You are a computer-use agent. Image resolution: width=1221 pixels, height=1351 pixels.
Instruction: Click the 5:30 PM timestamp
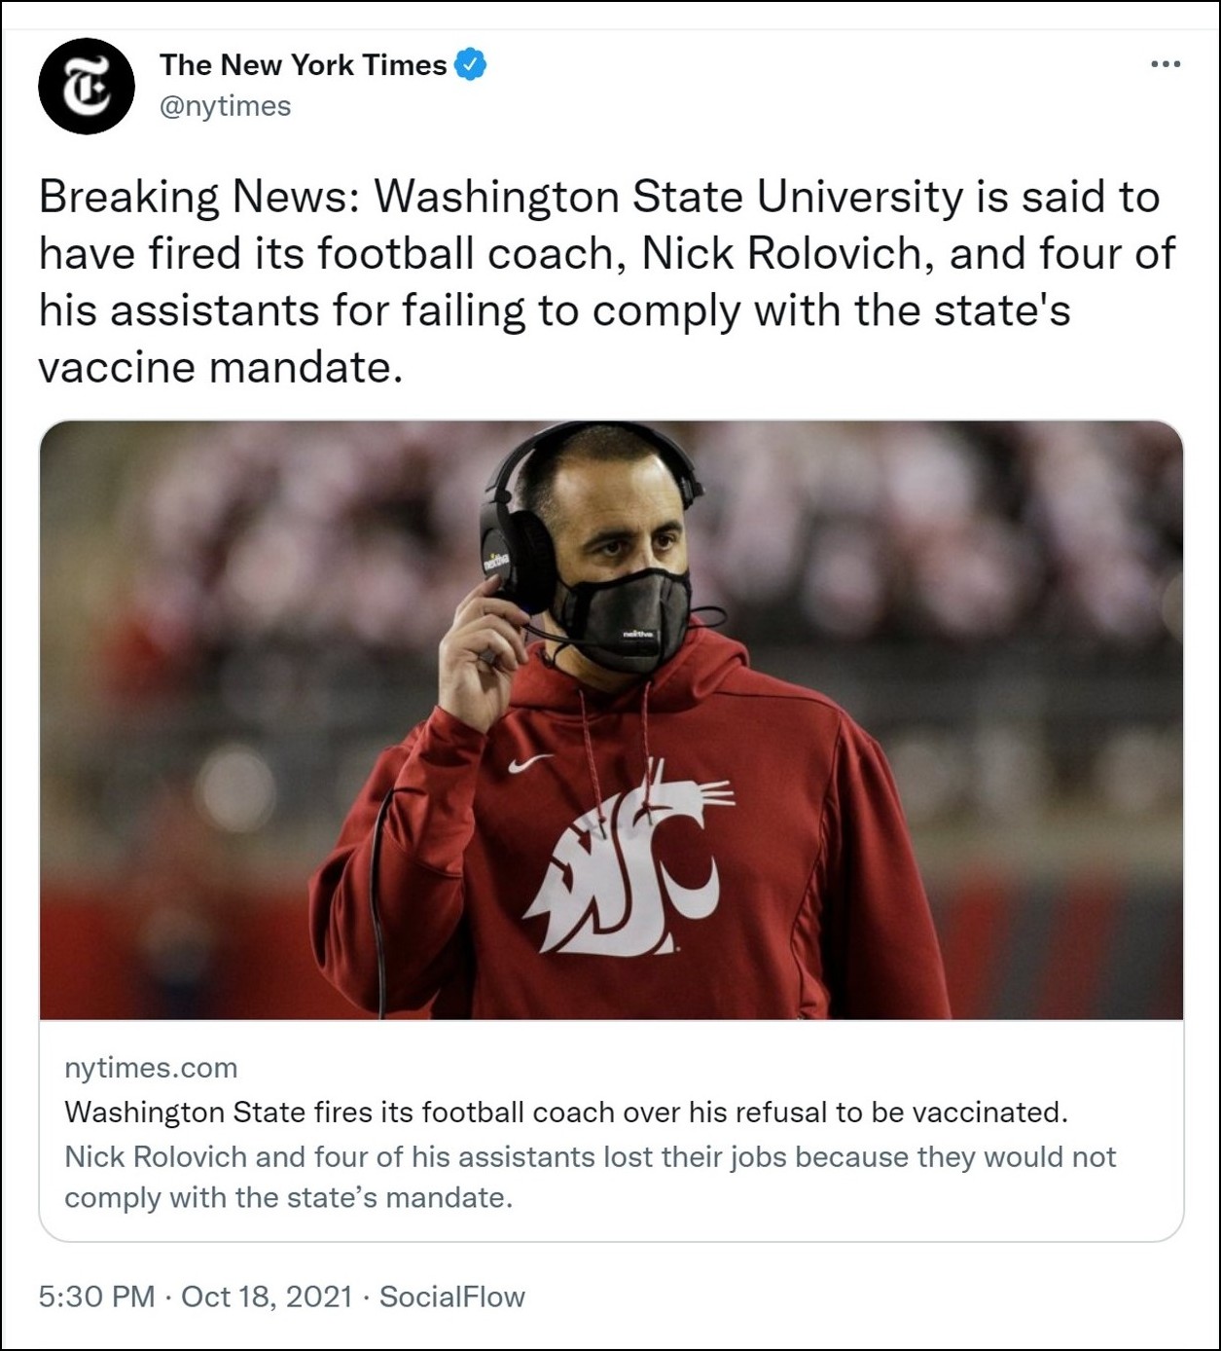pos(96,1296)
